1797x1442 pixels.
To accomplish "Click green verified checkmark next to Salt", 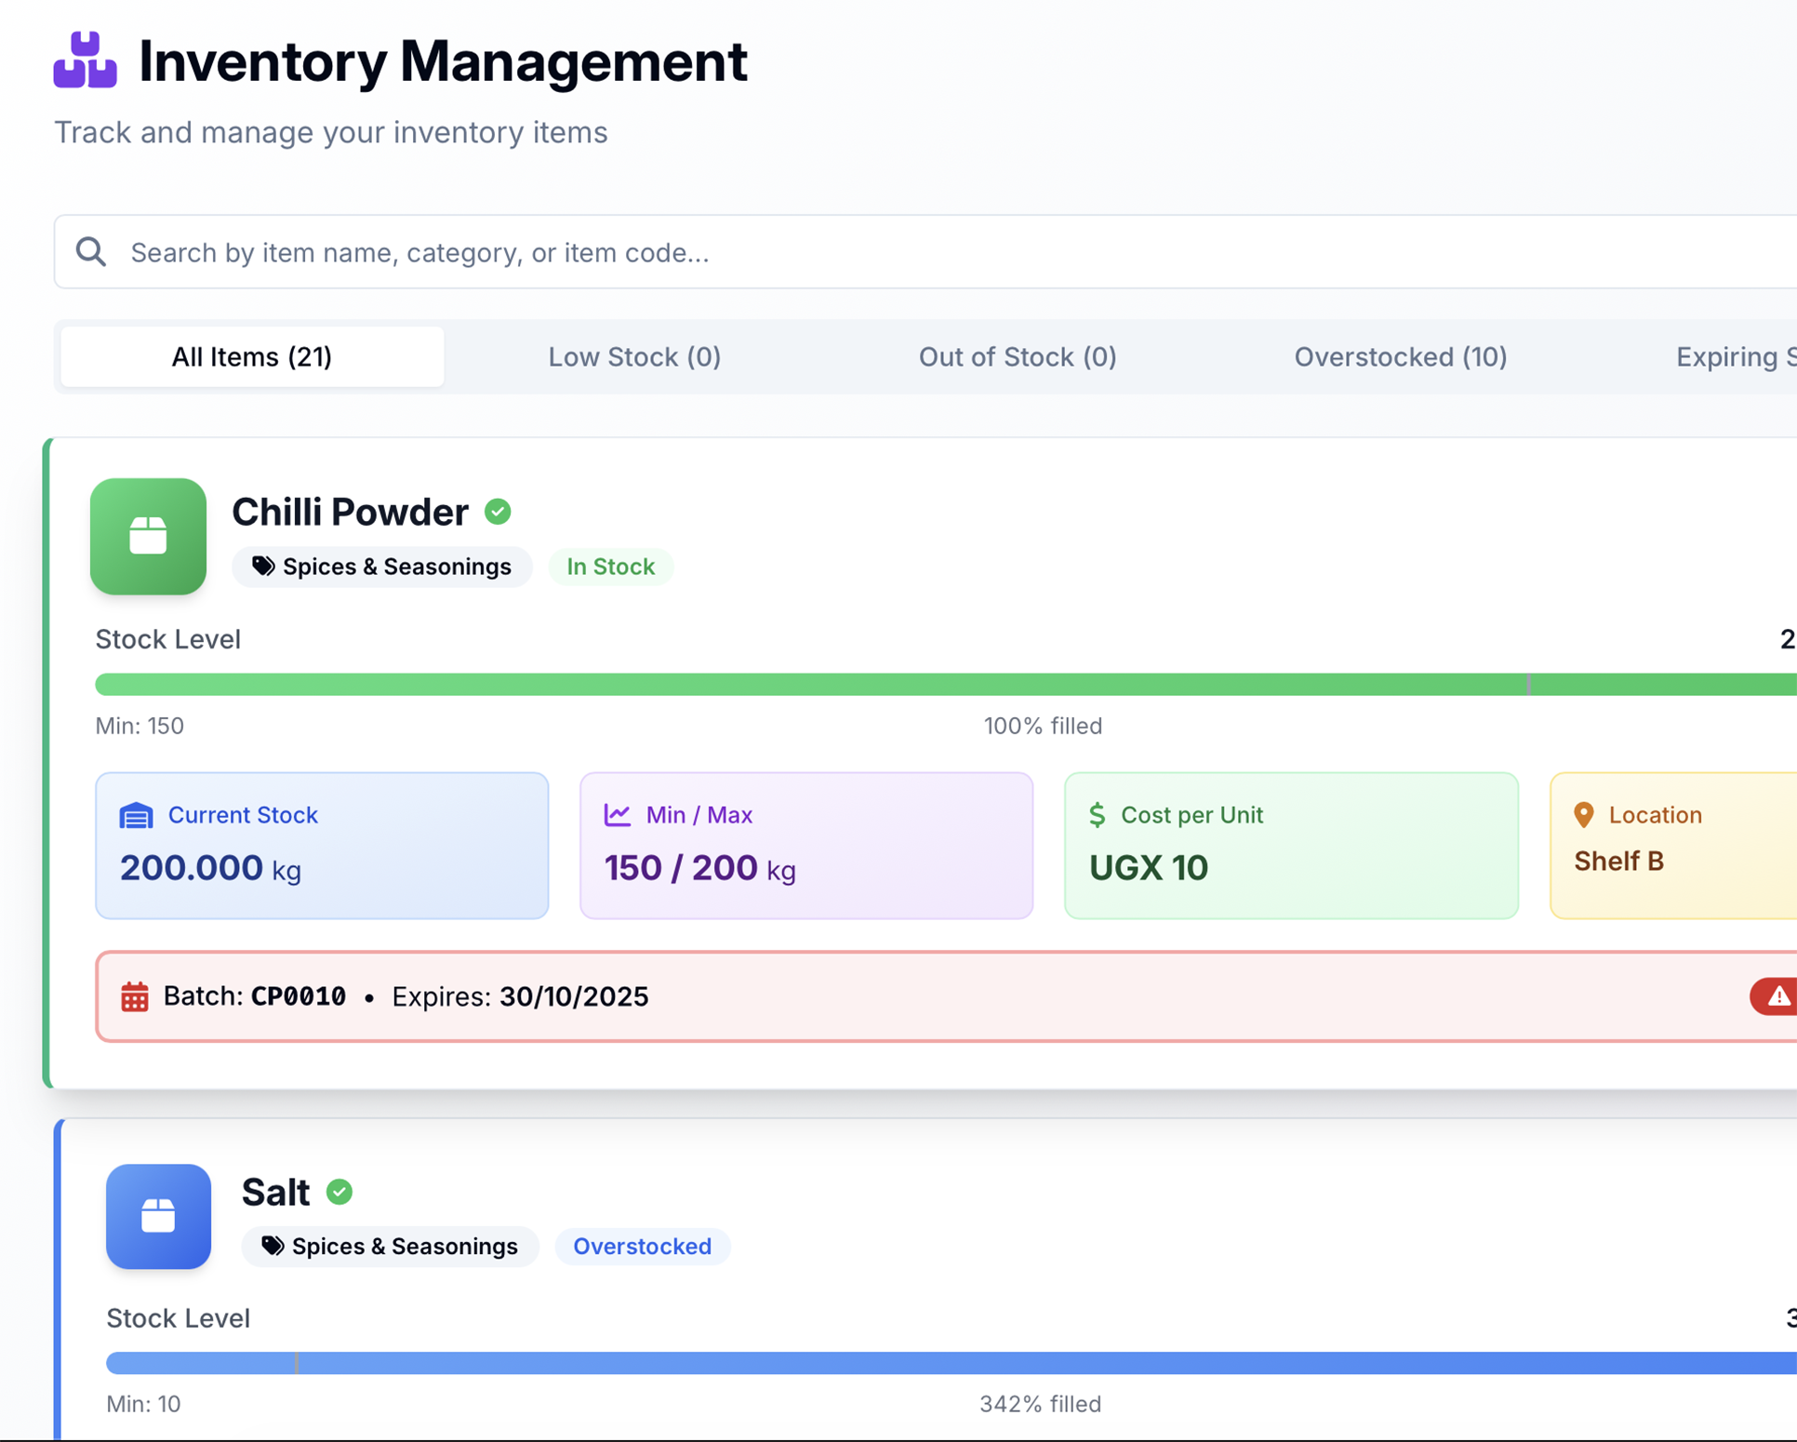I will (x=339, y=1192).
